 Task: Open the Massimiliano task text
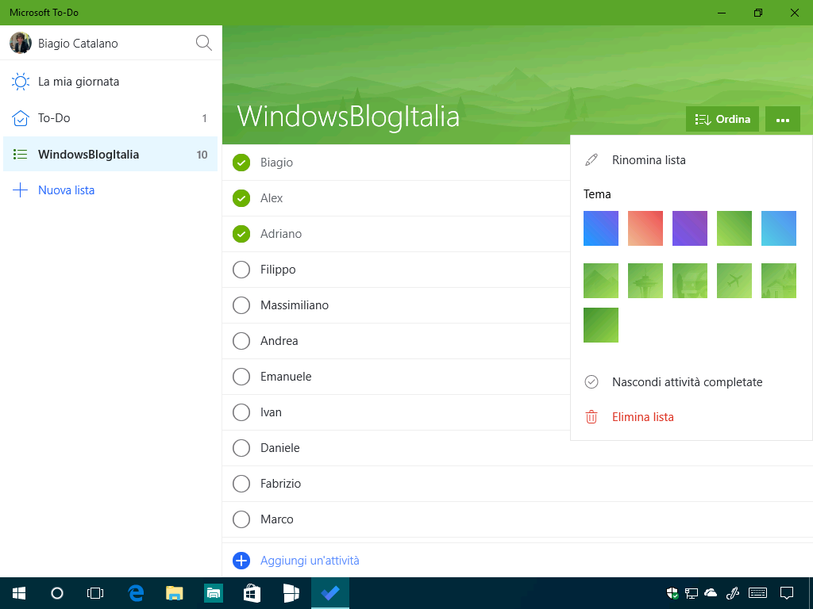point(295,305)
